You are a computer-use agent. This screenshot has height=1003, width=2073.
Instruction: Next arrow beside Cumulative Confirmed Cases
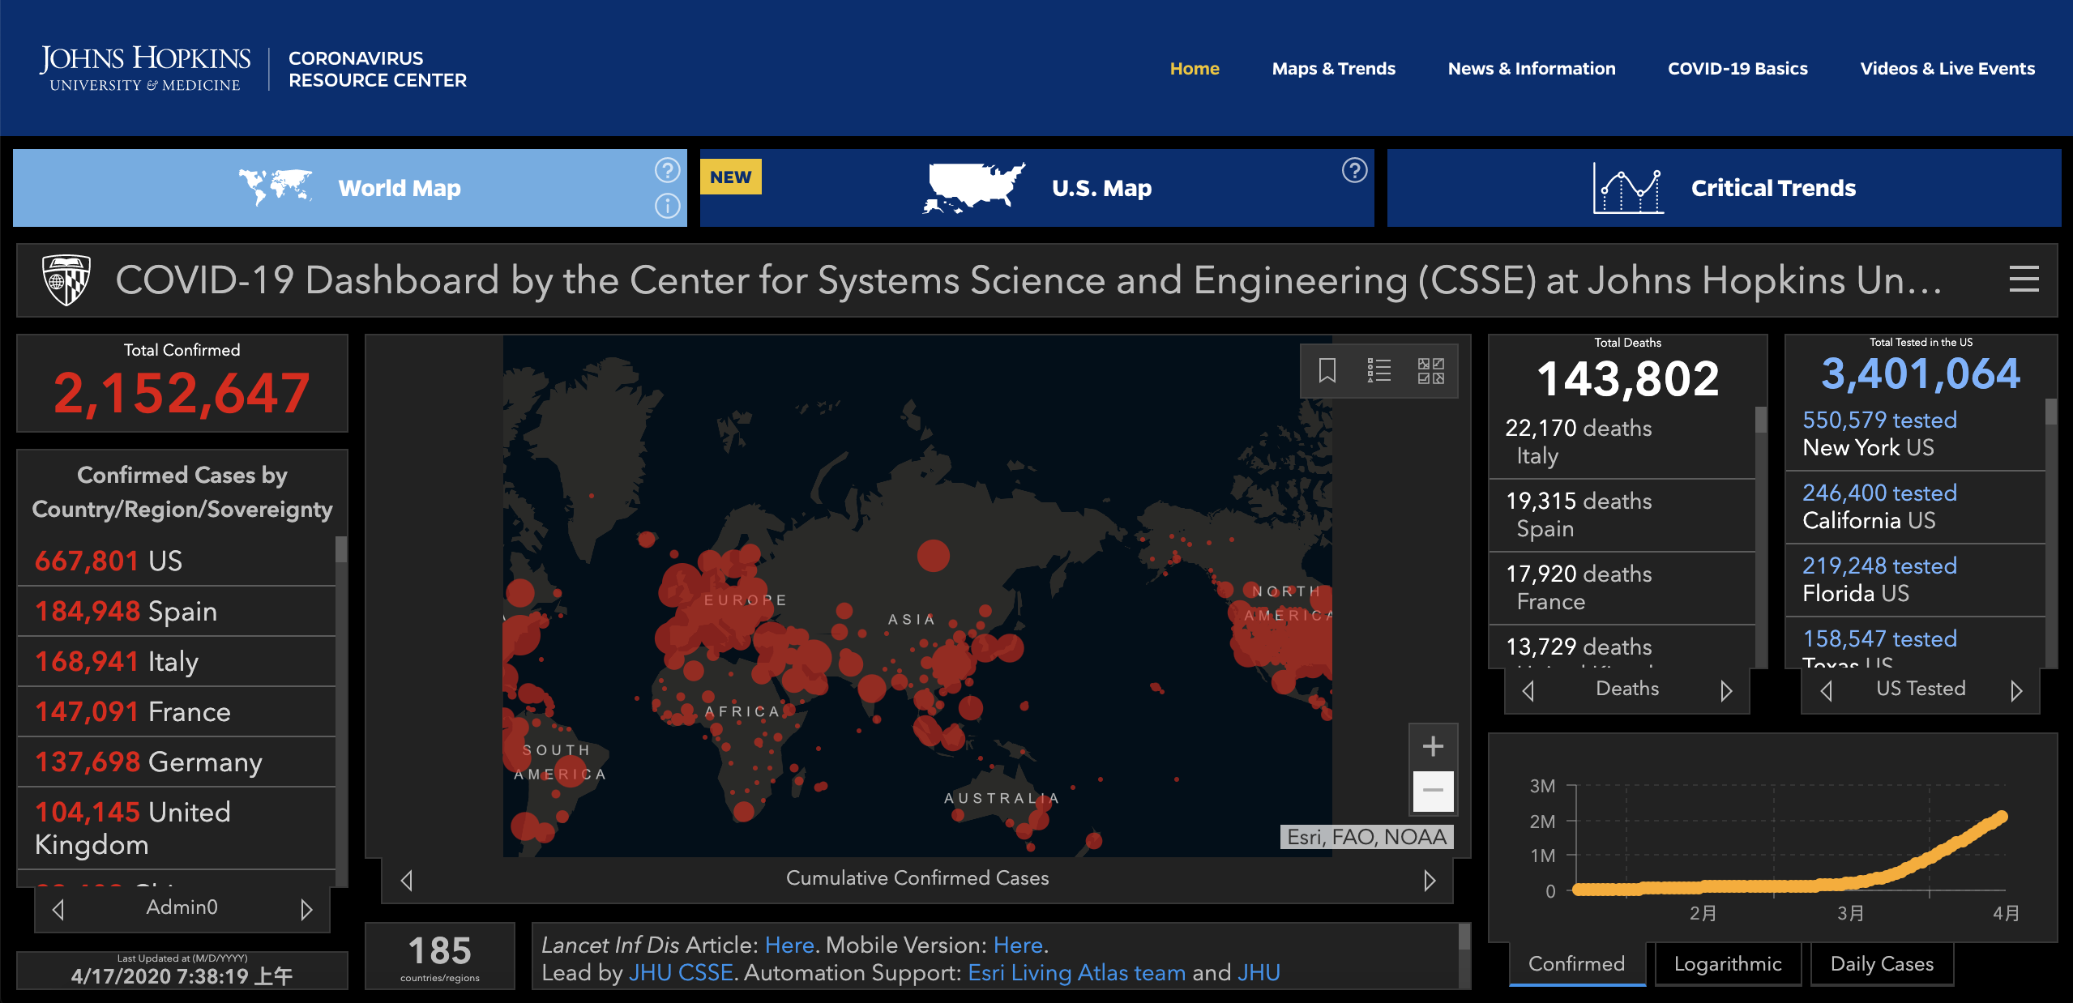tap(1430, 880)
